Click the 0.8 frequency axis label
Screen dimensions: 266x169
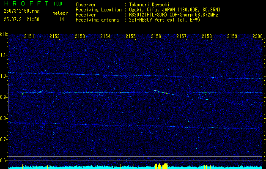pos(3,118)
